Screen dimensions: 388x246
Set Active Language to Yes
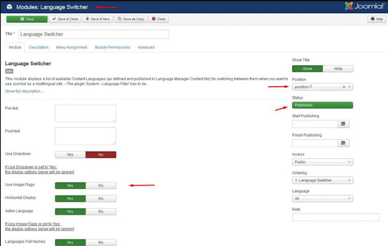point(70,212)
